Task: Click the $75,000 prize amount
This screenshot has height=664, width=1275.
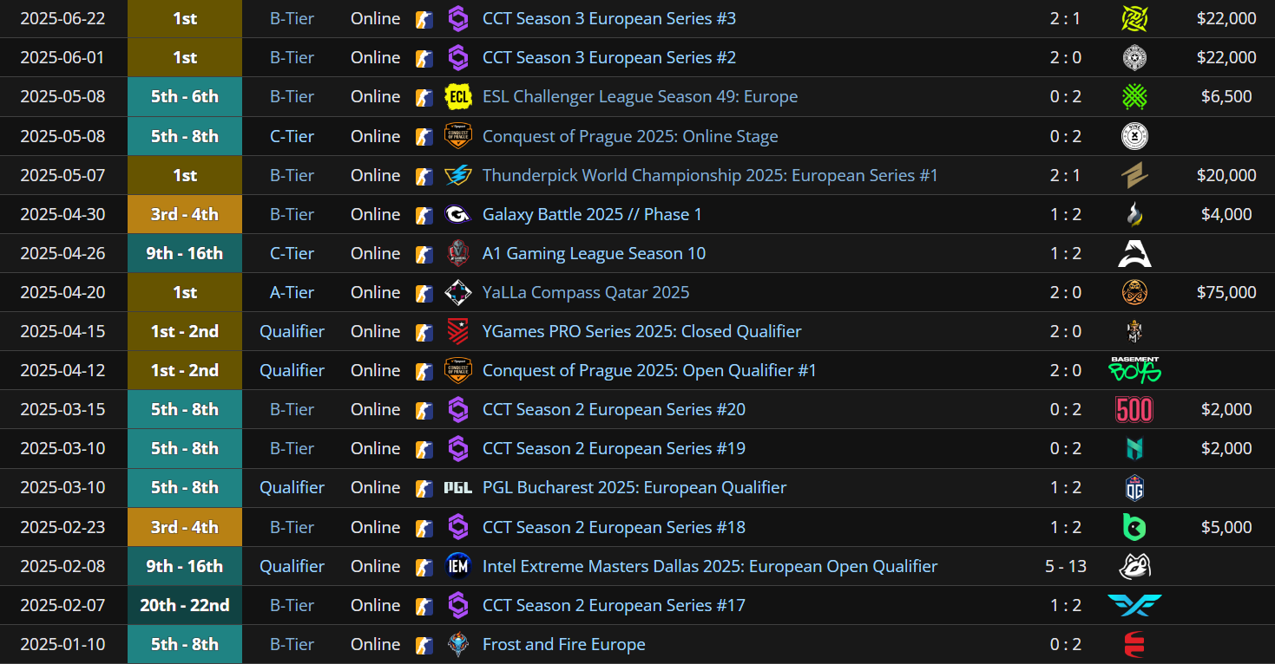Action: coord(1226,292)
